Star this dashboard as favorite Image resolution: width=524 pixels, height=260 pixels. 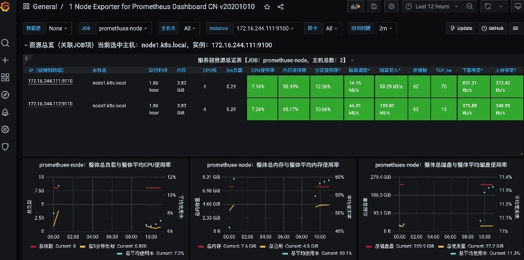[x=267, y=6]
